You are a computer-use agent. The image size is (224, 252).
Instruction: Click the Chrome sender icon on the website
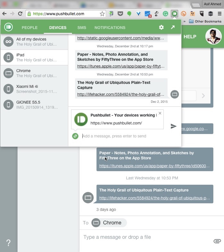click(x=88, y=198)
